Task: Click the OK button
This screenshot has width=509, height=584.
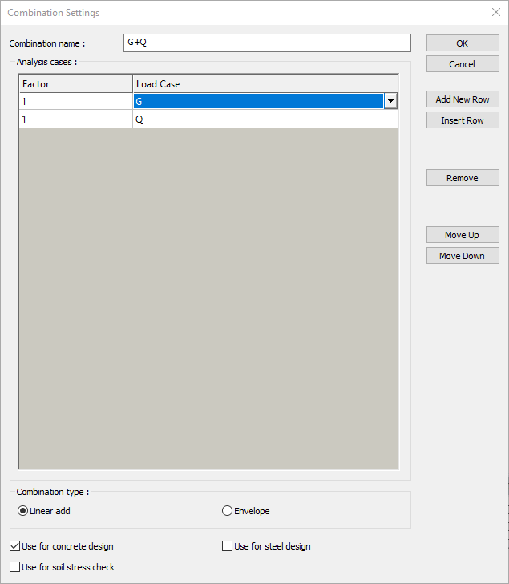Action: (x=462, y=43)
